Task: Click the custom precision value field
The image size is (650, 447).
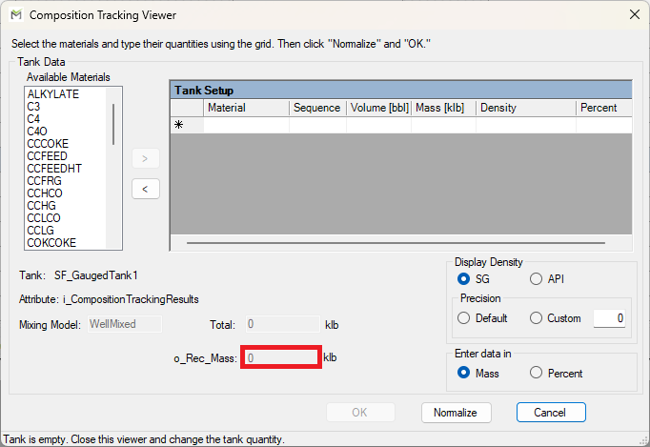Action: (609, 318)
